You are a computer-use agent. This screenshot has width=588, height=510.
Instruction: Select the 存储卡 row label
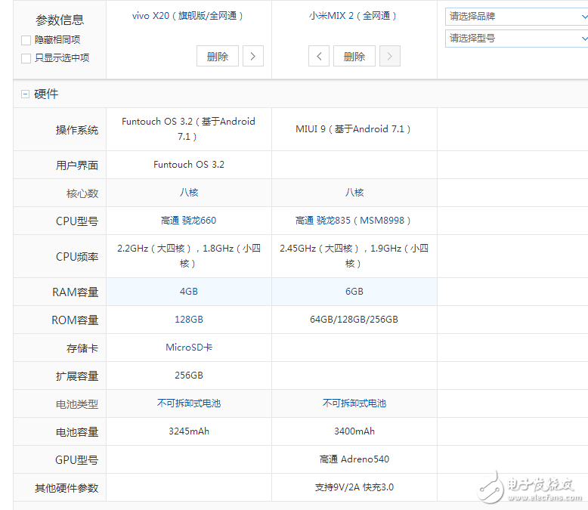pos(82,348)
